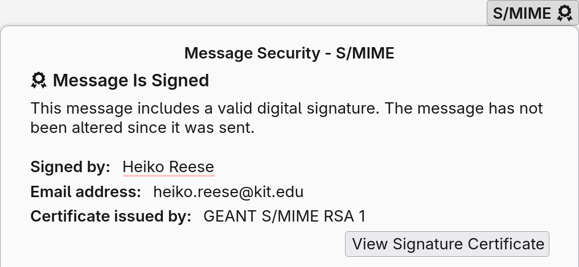Open View Signature Certificate
The image size is (579, 267).
(447, 244)
